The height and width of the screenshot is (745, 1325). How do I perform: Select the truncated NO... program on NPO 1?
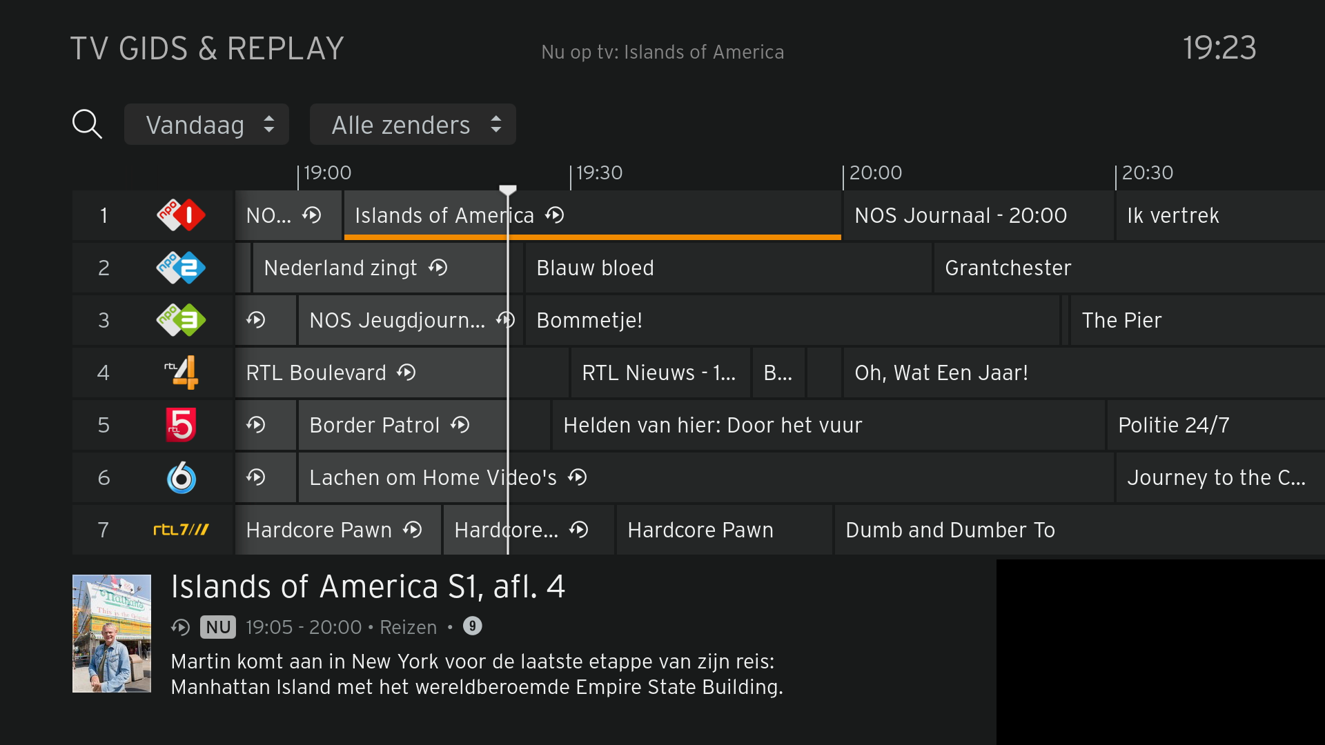(288, 215)
